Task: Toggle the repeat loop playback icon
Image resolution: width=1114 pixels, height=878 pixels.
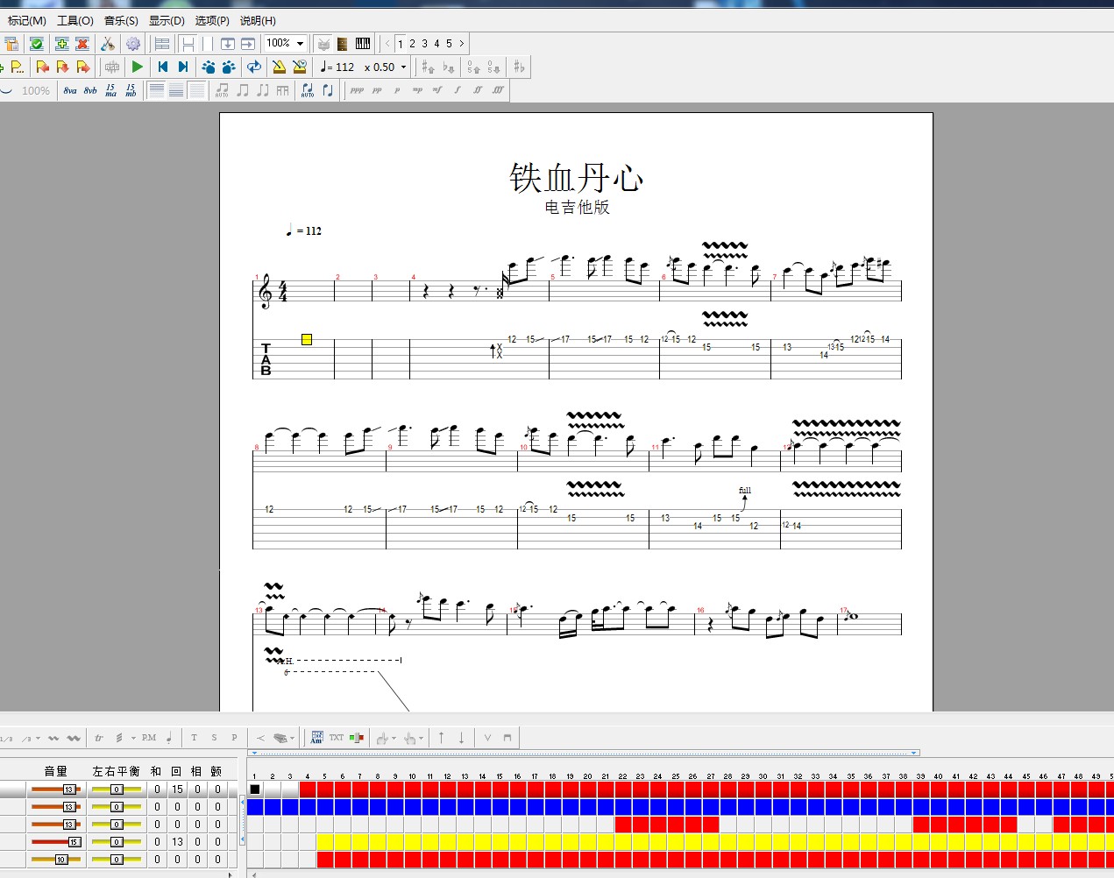Action: (x=252, y=67)
